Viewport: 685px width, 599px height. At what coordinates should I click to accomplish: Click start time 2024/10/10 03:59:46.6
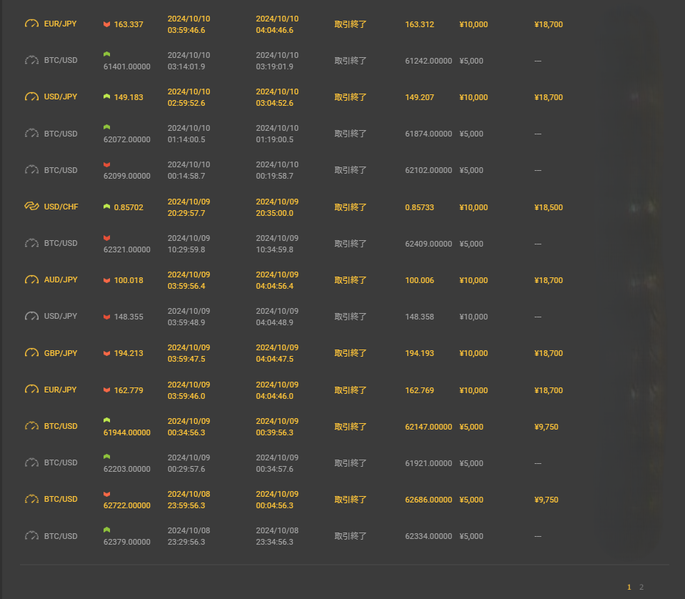pyautogui.click(x=189, y=24)
